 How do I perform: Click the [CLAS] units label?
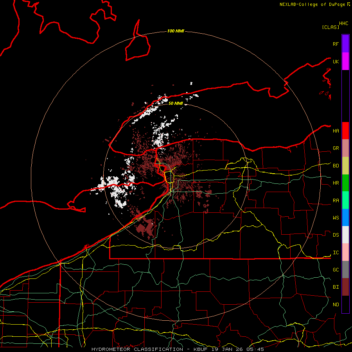330,27
